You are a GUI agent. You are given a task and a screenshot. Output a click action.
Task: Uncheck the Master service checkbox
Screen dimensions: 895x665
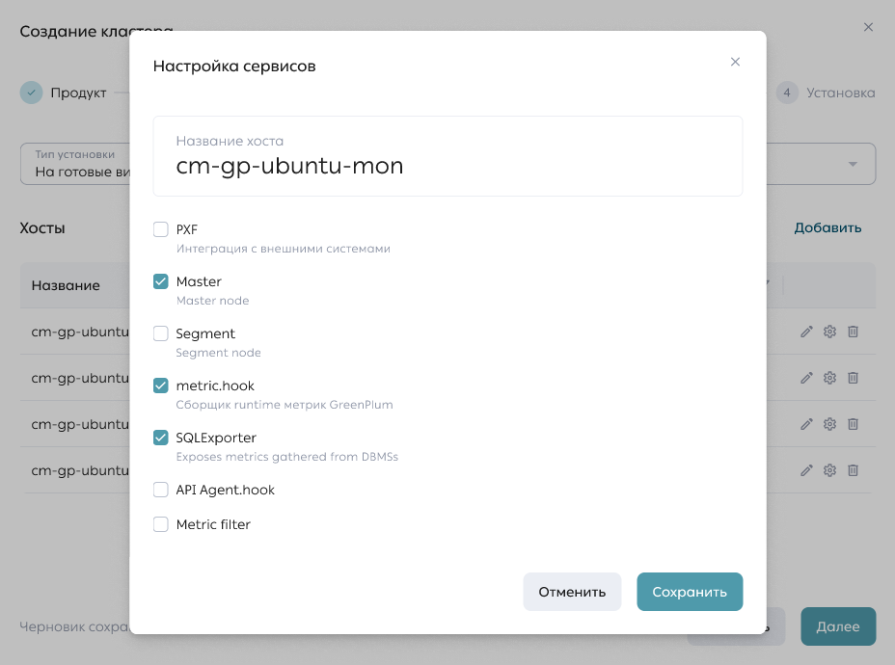161,281
